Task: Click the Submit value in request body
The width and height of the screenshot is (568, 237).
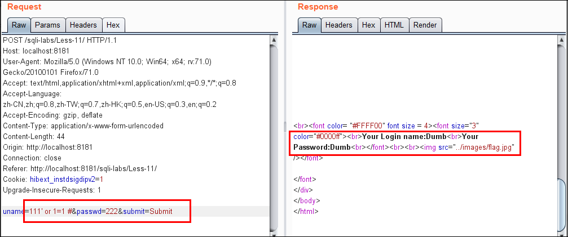Action: 161,211
